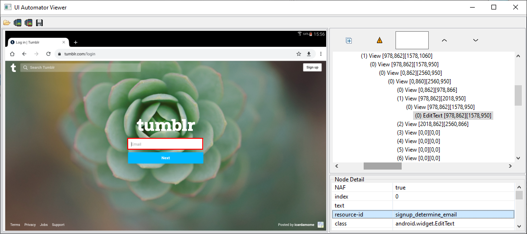Click the browser back arrow in the screenshot

click(24, 54)
